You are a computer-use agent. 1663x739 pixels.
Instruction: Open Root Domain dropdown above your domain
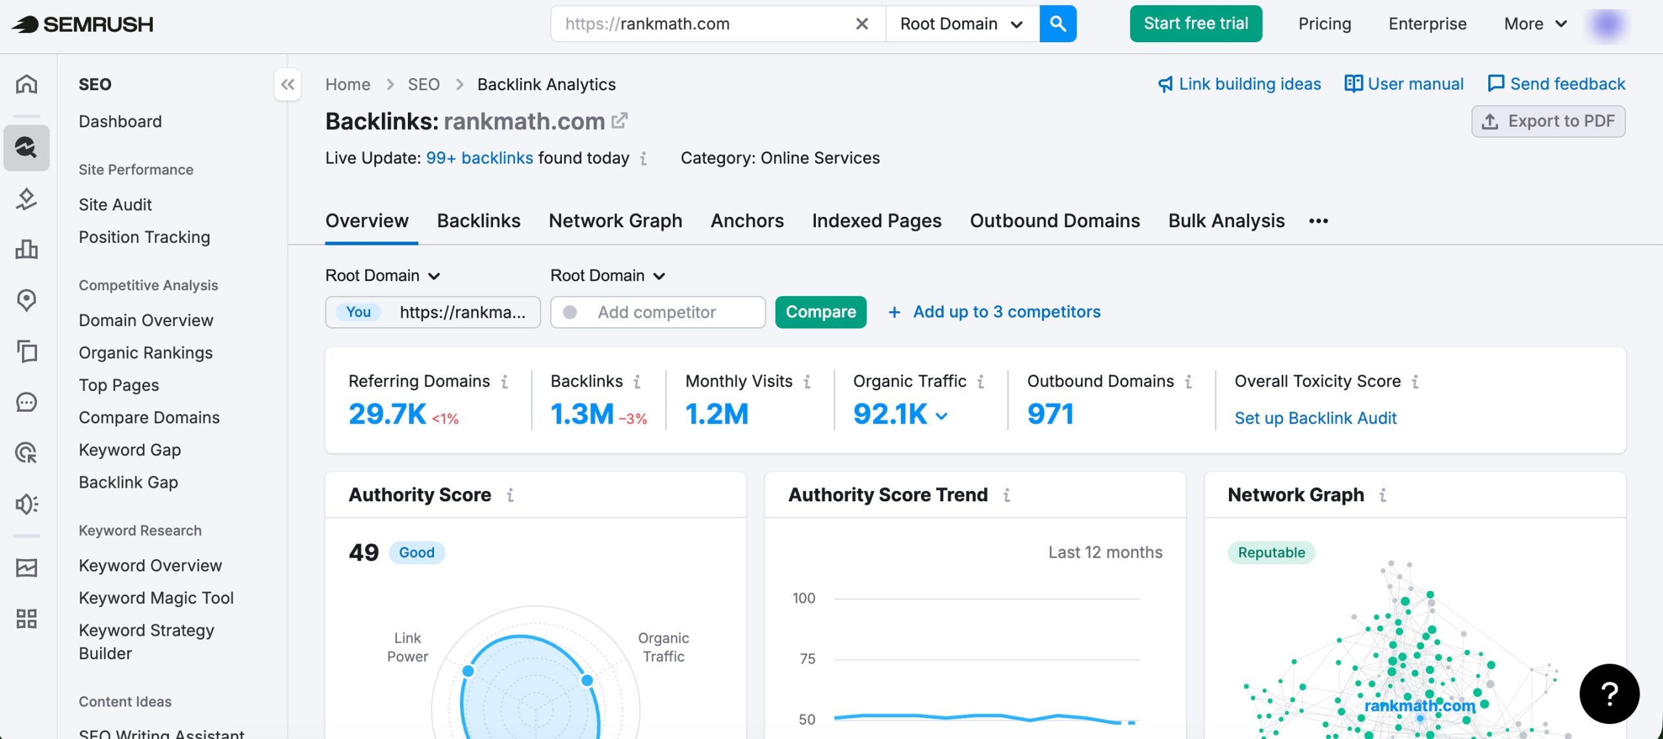(383, 276)
